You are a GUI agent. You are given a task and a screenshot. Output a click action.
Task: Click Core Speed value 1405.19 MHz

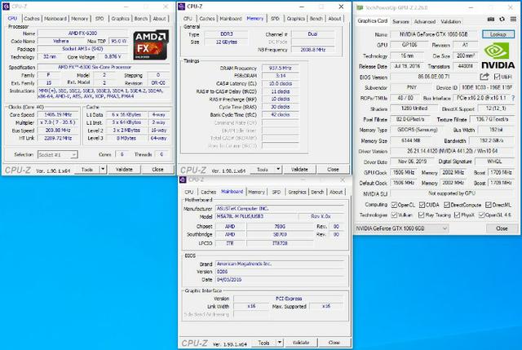(x=58, y=114)
